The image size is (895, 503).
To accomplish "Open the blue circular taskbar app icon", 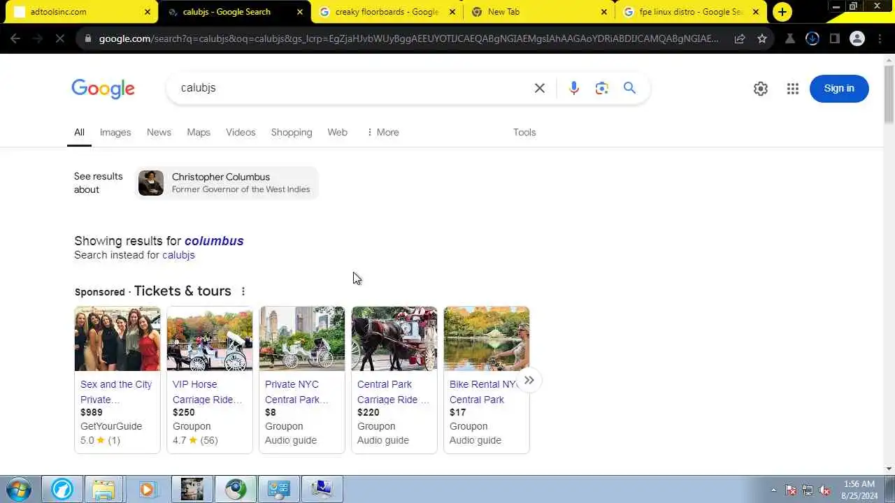I will click(x=62, y=489).
